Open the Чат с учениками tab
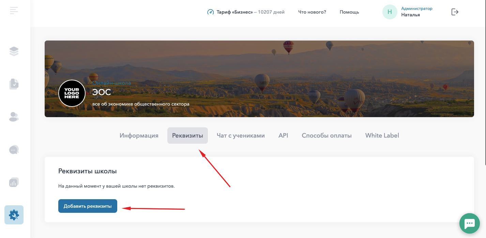This screenshot has height=238, width=486. (241, 136)
